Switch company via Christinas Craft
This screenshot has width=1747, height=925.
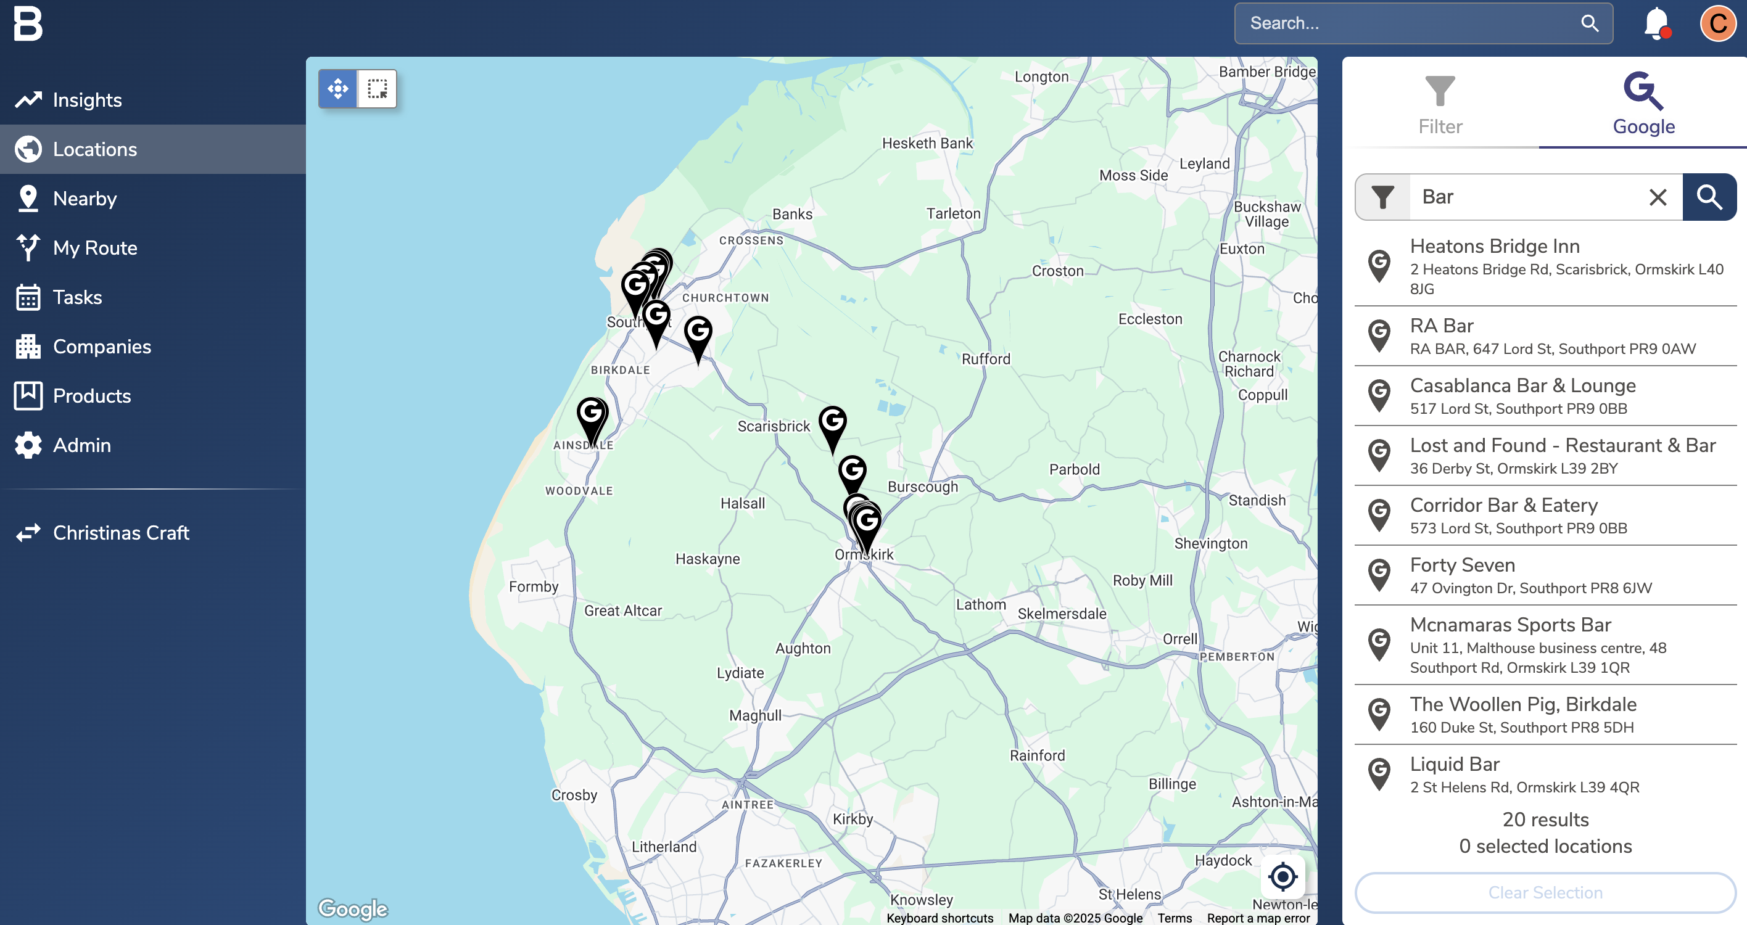(121, 533)
